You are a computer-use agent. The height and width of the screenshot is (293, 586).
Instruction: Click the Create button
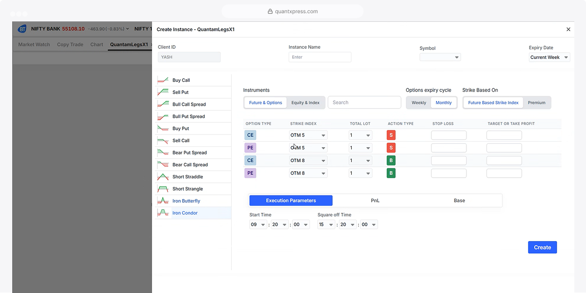(542, 247)
